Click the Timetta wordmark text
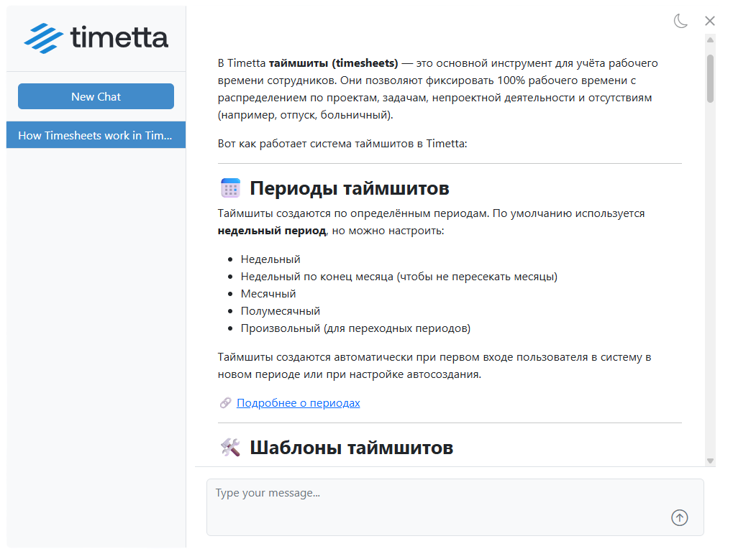Screen dimensions: 733x554 pyautogui.click(x=119, y=37)
